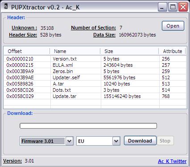The width and height of the screenshot is (190, 167).
Task: Expand the Firmware 3.01 dropdown arrow
Action: (x=69, y=141)
